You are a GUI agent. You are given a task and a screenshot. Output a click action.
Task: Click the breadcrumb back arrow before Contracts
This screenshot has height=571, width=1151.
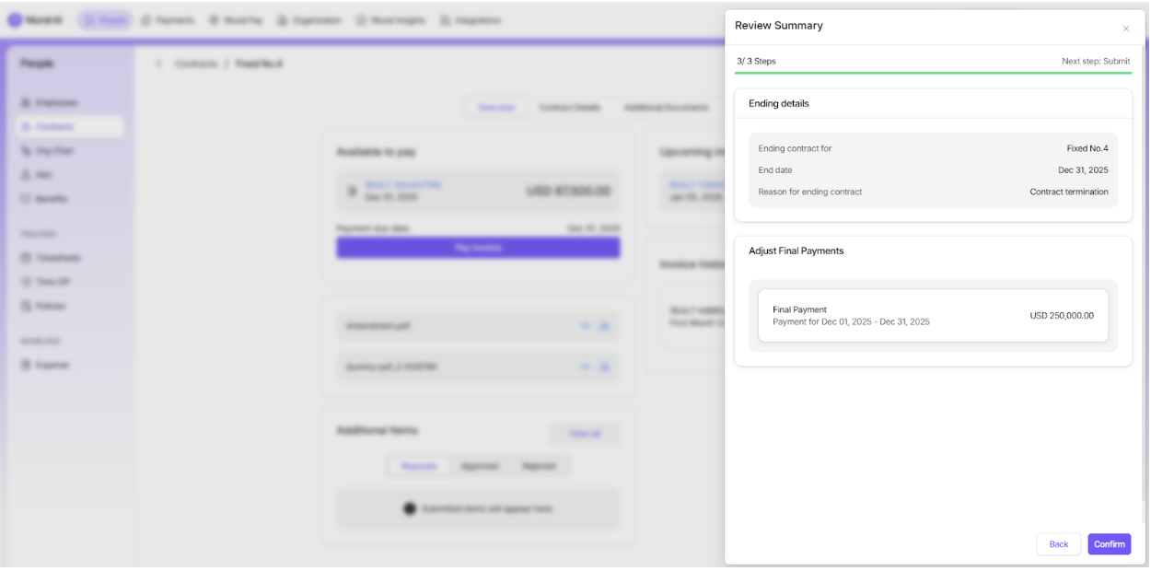(x=158, y=64)
